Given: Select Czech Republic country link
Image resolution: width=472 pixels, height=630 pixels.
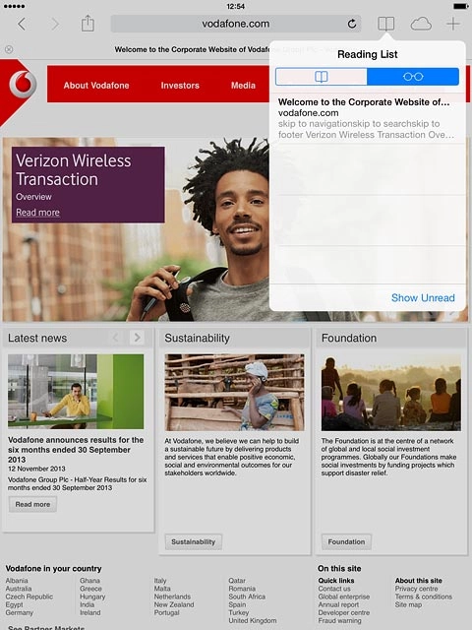Looking at the screenshot, I should [x=29, y=597].
